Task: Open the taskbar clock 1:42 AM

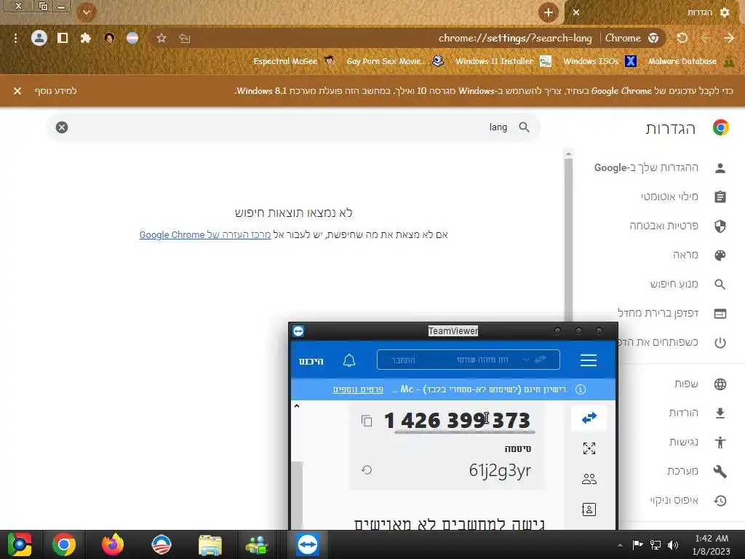Action: [712, 544]
